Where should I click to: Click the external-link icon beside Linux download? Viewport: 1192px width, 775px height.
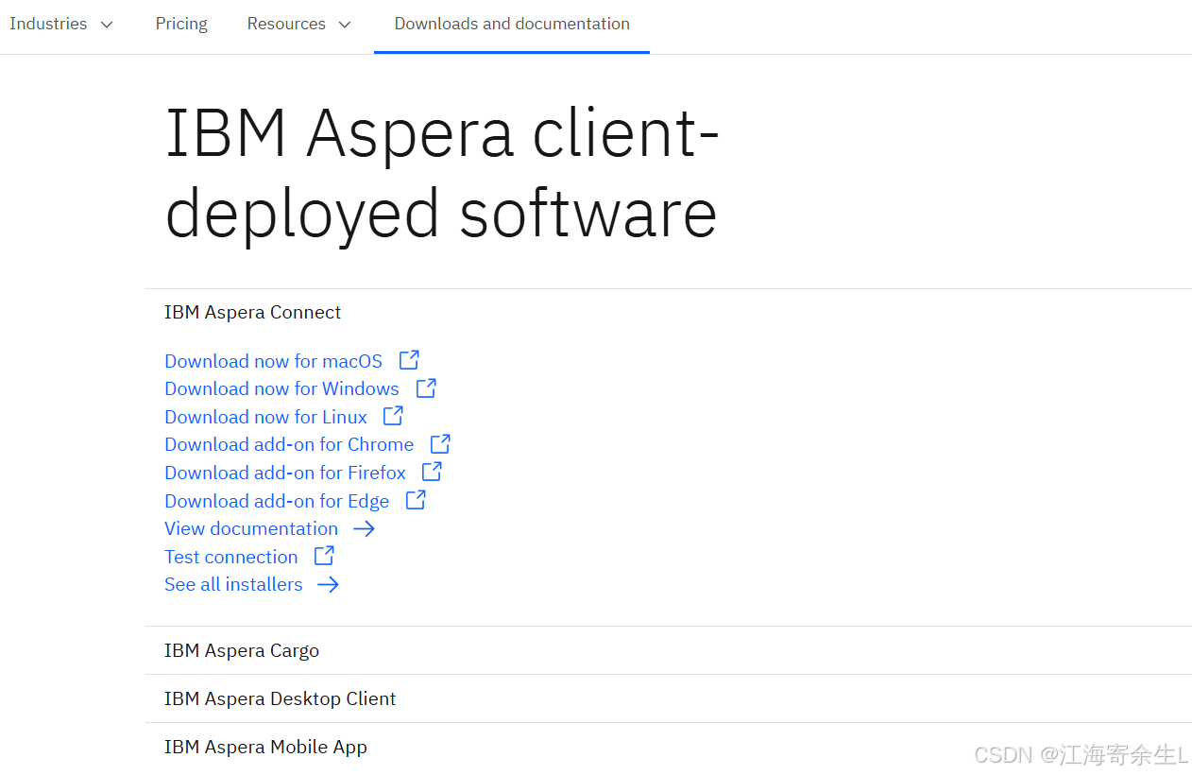(392, 416)
